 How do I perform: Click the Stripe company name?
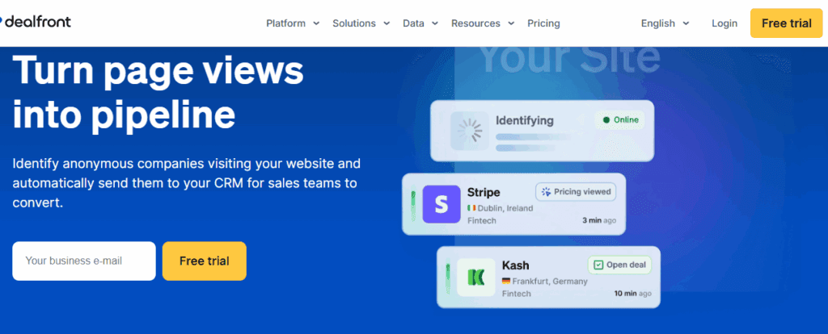484,192
